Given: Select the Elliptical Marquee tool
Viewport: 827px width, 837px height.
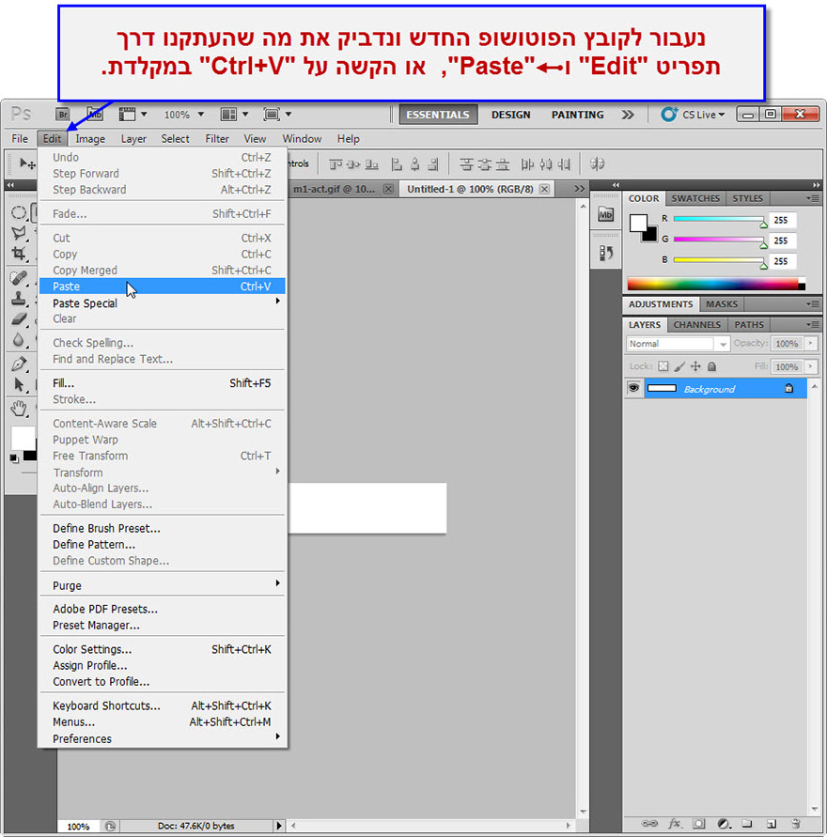Looking at the screenshot, I should [x=19, y=212].
